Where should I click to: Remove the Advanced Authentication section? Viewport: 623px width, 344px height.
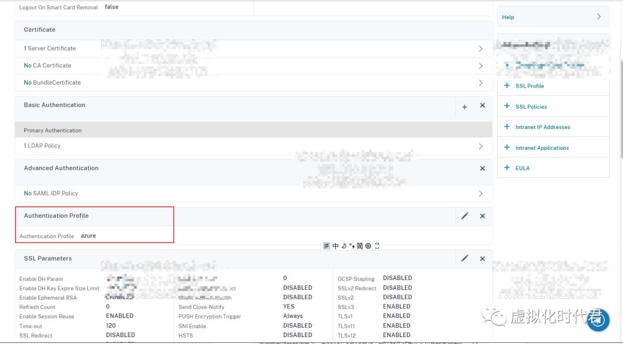tap(482, 168)
